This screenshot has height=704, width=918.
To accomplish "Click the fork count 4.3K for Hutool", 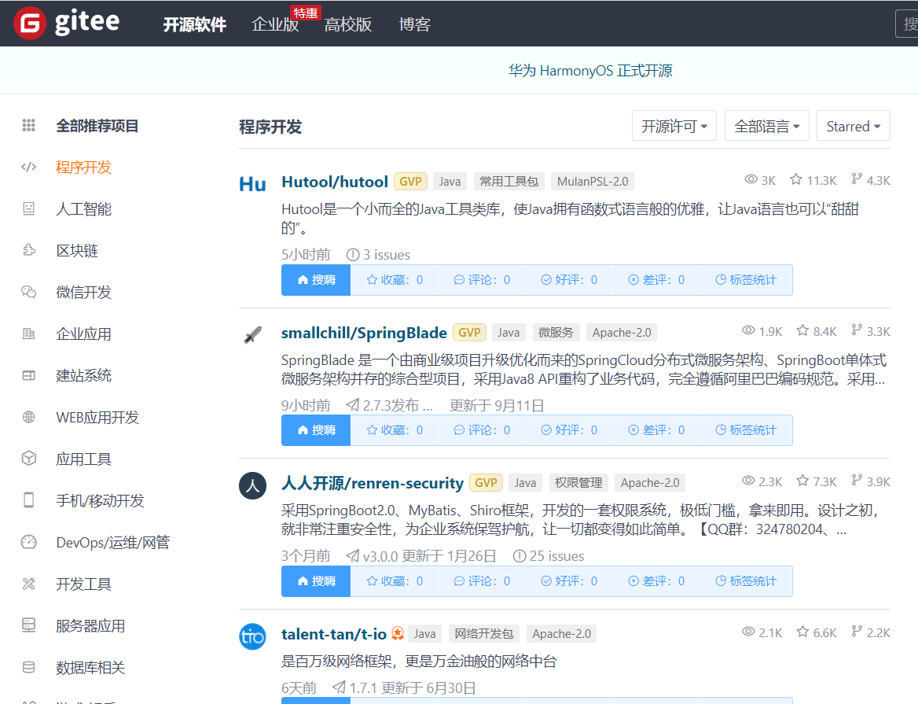I will 871,180.
